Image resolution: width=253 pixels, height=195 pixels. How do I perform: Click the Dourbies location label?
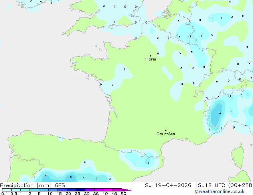click(166, 134)
